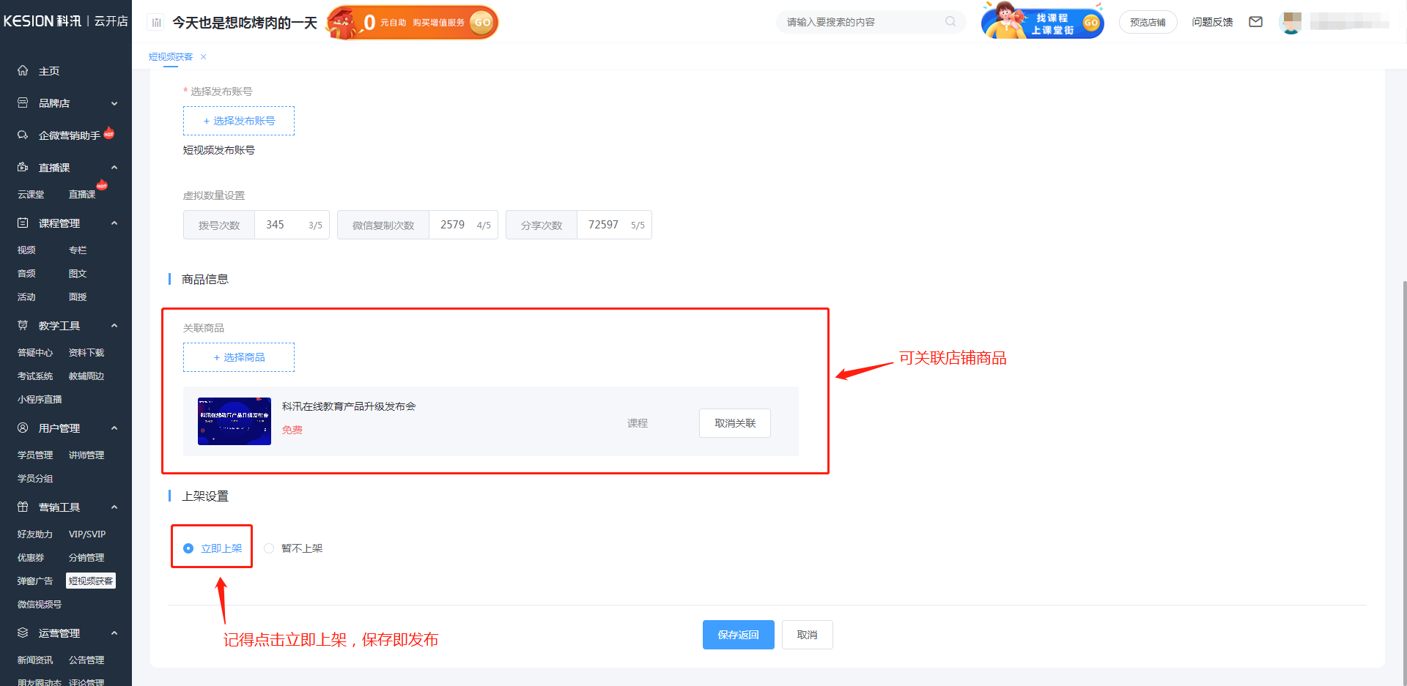The width and height of the screenshot is (1407, 686).
Task: Click the mail envelope icon in header
Action: coord(1255,22)
